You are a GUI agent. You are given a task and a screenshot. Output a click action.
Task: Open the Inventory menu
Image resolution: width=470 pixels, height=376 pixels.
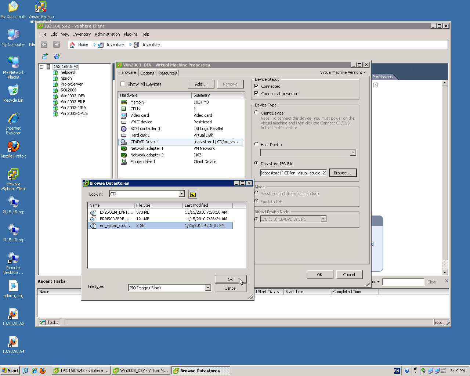click(x=82, y=35)
